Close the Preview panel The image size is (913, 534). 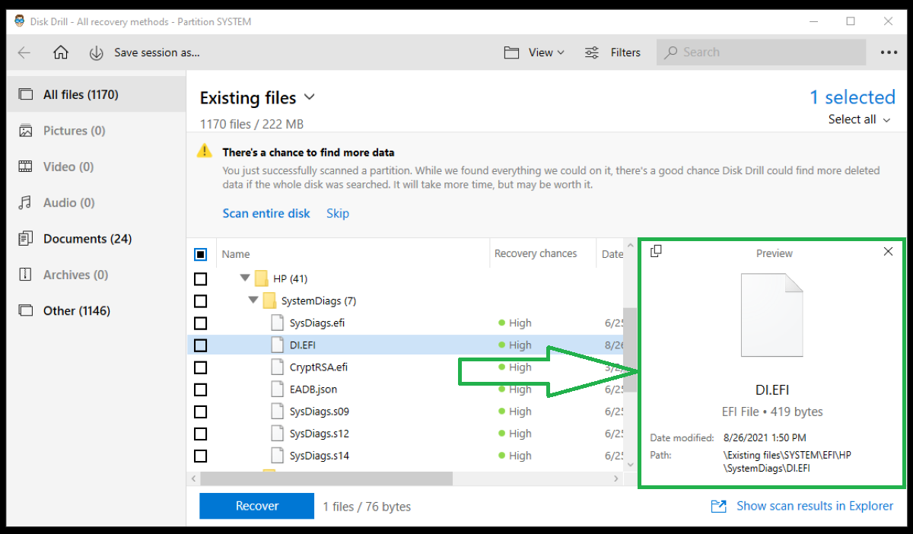[x=888, y=251]
